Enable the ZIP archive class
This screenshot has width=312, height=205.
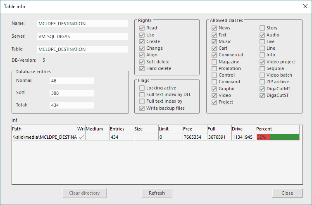[x=262, y=82]
